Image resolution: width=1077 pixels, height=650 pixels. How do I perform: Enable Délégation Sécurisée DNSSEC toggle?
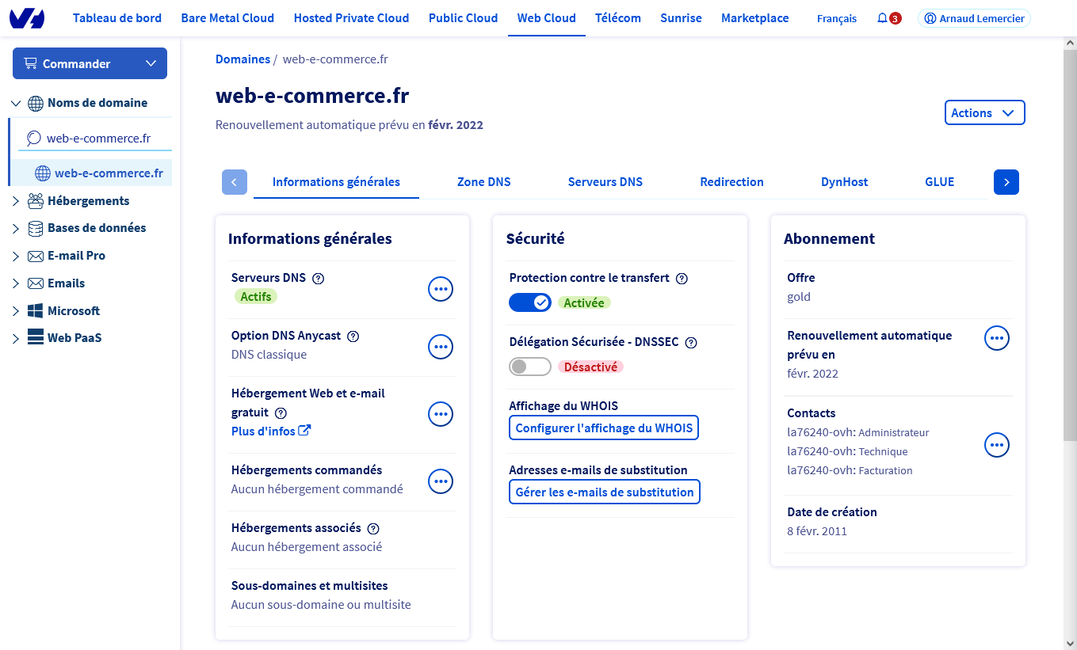pos(529,367)
